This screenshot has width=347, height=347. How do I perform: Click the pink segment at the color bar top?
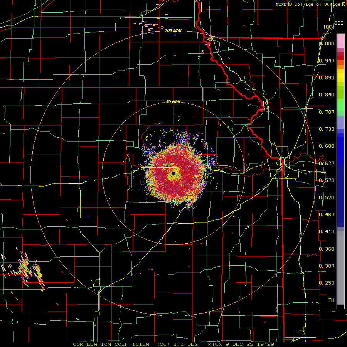click(x=340, y=41)
